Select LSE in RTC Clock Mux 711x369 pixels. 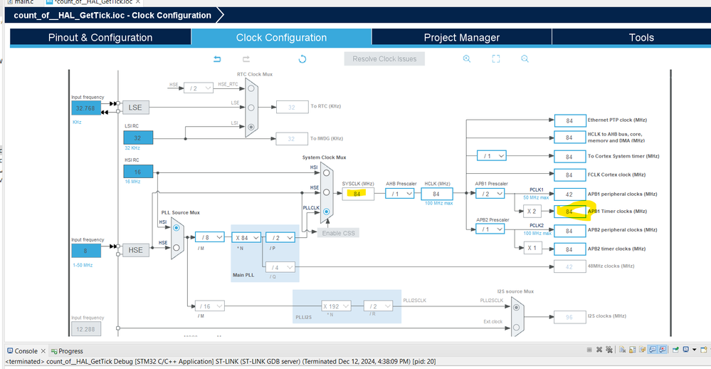point(251,108)
